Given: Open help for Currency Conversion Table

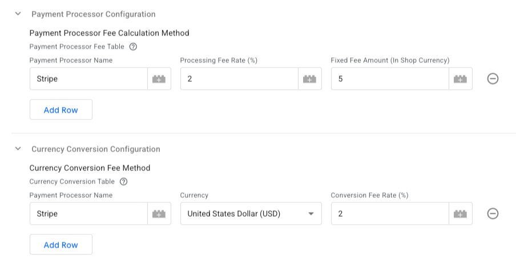Looking at the screenshot, I should (123, 182).
